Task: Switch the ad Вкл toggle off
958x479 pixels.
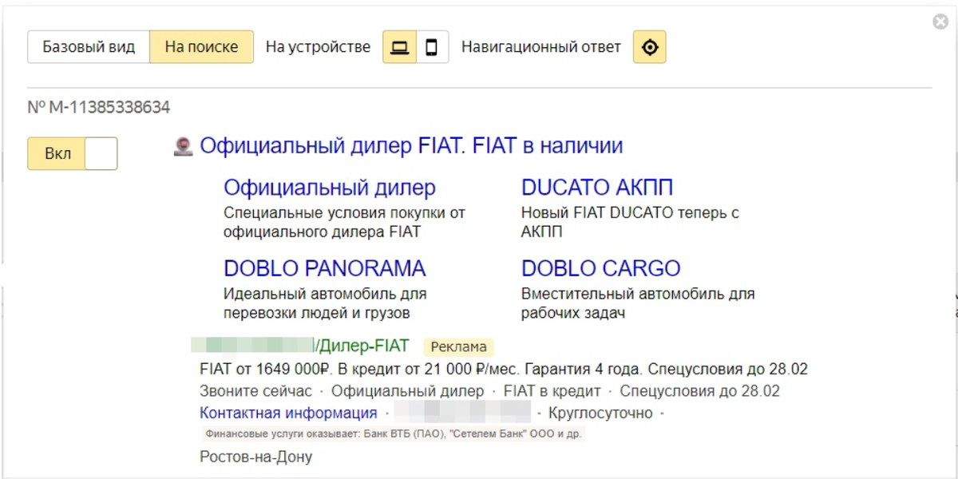Action: (x=73, y=153)
